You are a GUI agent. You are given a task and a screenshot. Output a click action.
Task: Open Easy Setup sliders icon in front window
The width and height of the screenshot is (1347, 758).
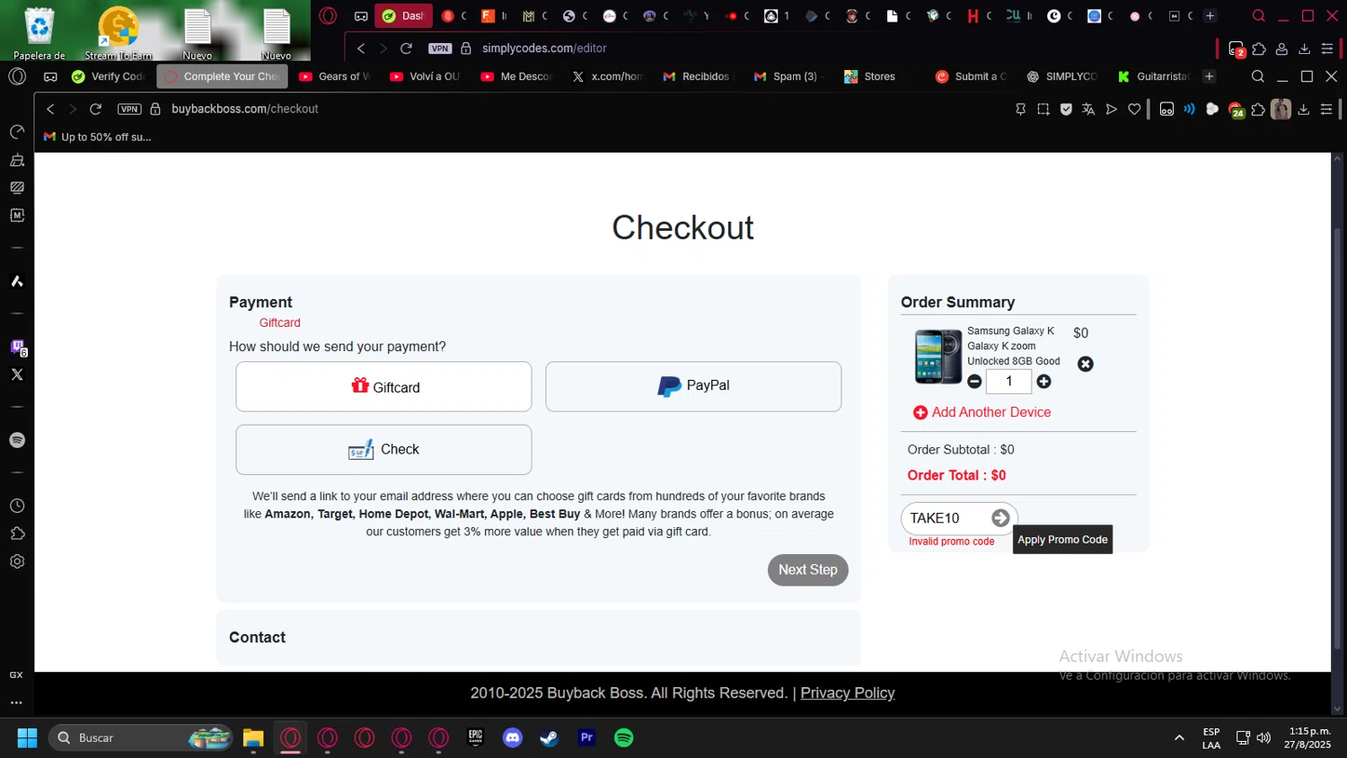click(1326, 109)
